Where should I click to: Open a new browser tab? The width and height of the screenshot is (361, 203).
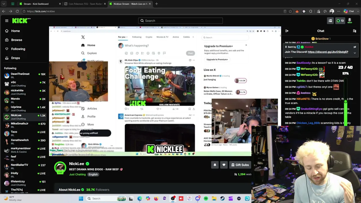(157, 4)
